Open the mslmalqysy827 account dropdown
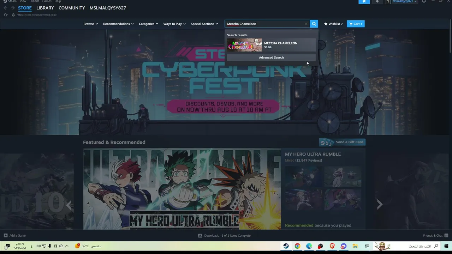 [404, 1]
